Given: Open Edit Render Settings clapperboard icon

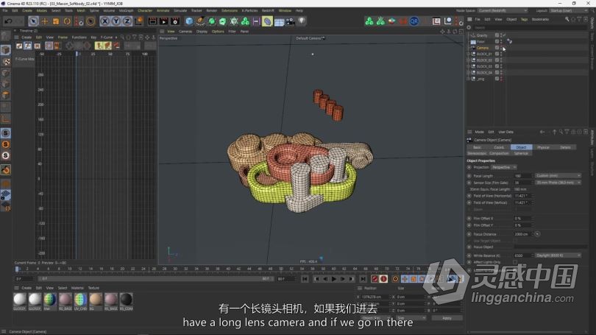Looking at the screenshot, I should pyautogui.click(x=175, y=21).
